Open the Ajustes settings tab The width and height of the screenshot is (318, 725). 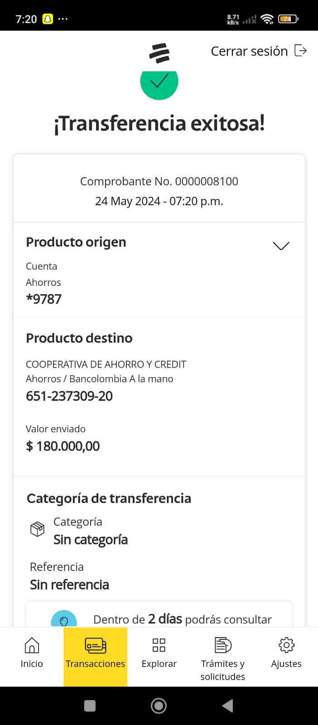click(286, 653)
